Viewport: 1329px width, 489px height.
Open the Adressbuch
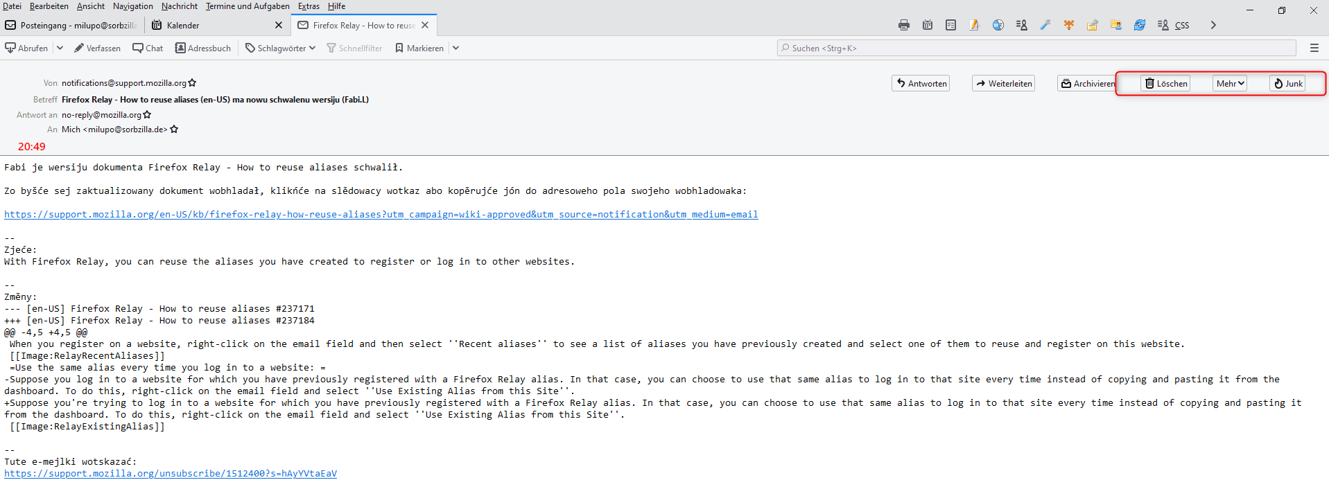tap(202, 48)
